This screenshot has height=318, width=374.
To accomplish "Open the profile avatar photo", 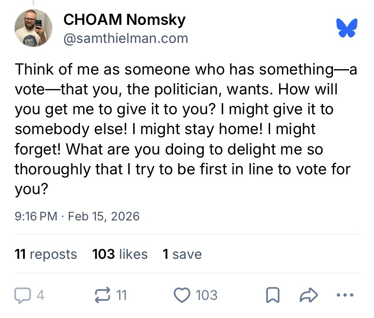I will 33,28.
